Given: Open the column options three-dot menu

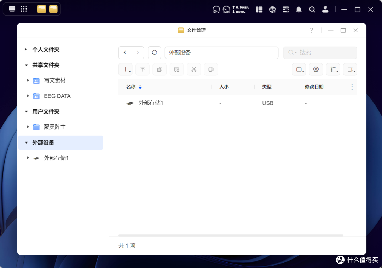Looking at the screenshot, I should coord(352,87).
